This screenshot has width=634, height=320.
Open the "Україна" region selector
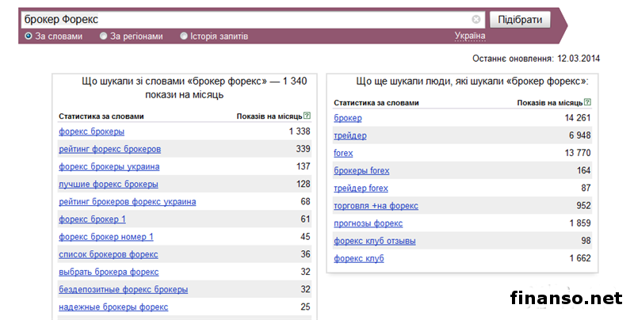470,36
